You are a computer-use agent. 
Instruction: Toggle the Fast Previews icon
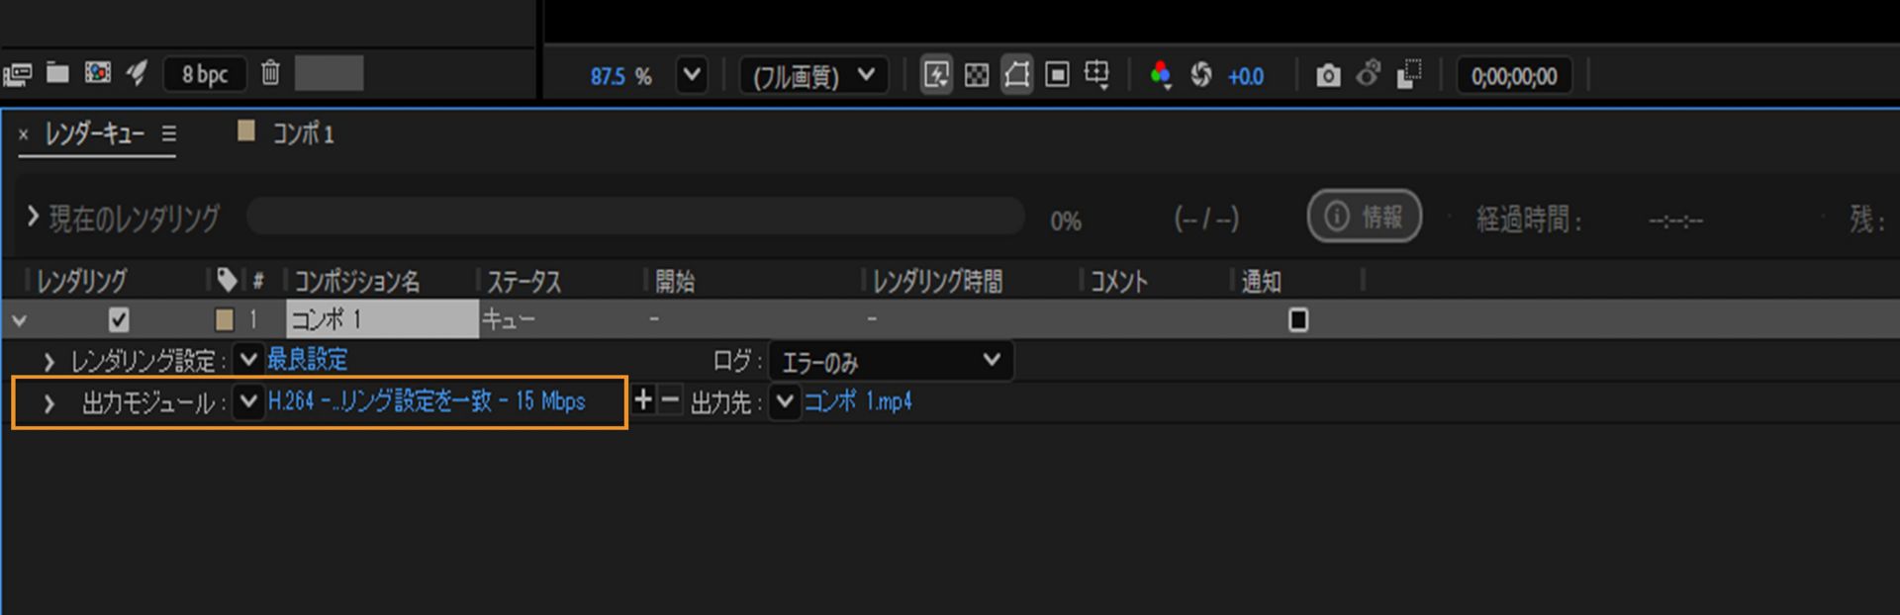pyautogui.click(x=936, y=75)
